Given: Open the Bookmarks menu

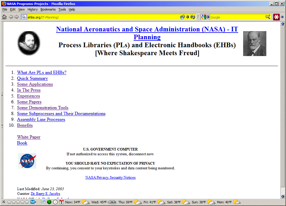Looking at the screenshot, I should click(x=48, y=9).
